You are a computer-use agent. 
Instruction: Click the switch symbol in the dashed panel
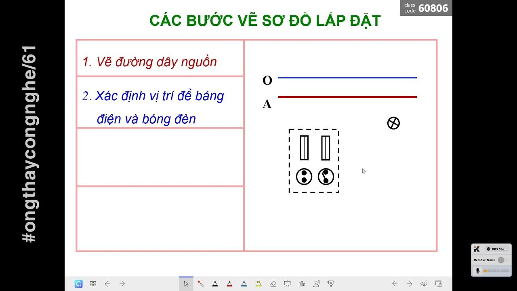[x=326, y=177]
